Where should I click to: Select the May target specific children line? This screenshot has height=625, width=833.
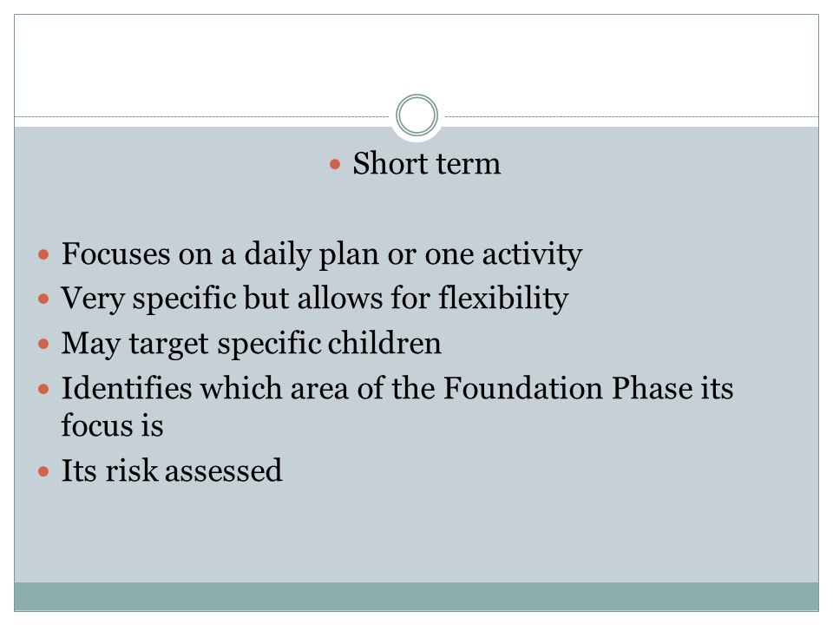[x=252, y=344]
